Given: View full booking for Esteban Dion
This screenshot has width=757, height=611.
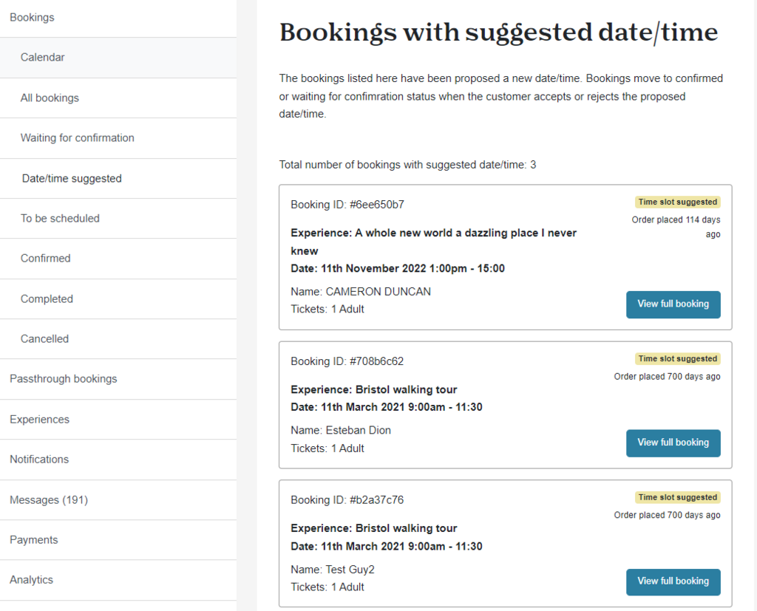Looking at the screenshot, I should [x=673, y=443].
